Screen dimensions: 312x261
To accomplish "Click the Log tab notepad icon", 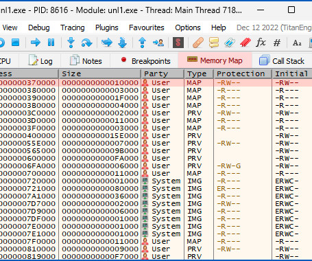I will coord(33,60).
